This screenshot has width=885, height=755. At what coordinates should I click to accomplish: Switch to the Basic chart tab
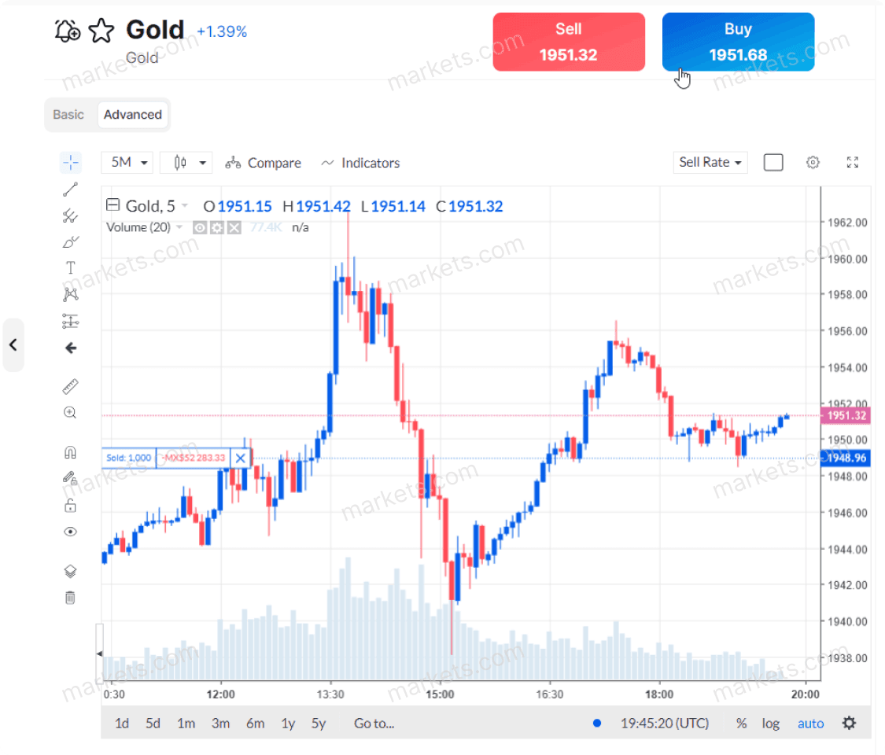click(x=68, y=115)
